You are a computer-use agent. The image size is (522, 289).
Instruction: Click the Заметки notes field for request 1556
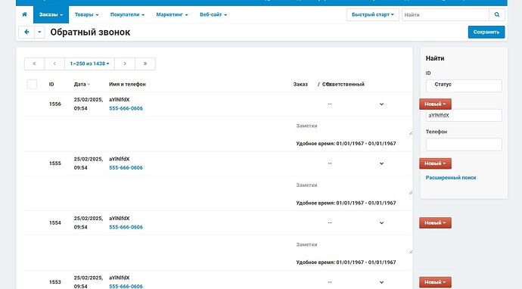tap(353, 126)
